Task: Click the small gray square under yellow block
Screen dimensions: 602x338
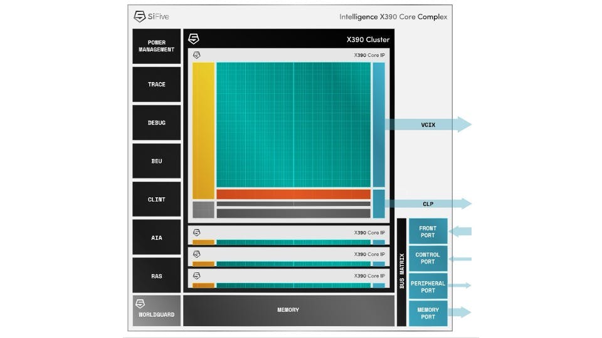Action: [203, 210]
